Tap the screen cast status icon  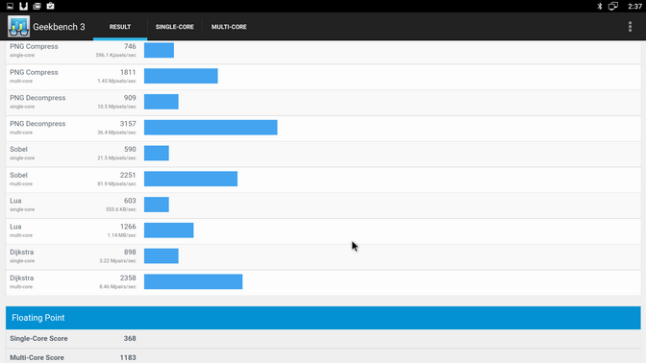613,6
